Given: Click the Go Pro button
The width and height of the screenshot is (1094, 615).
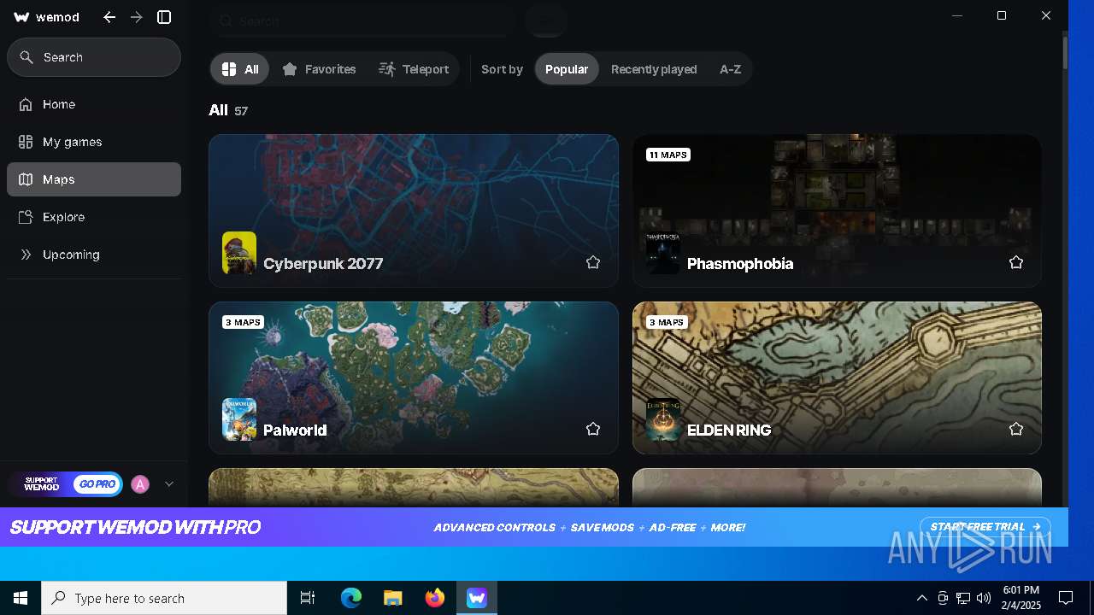Looking at the screenshot, I should click(x=97, y=484).
